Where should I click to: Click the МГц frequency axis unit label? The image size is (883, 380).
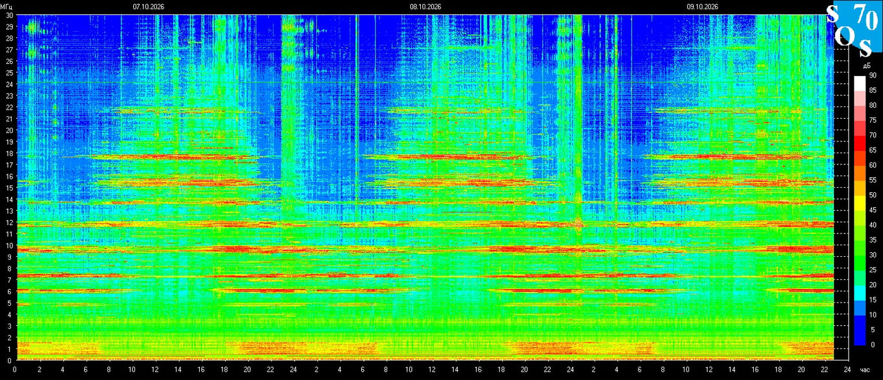click(6, 6)
